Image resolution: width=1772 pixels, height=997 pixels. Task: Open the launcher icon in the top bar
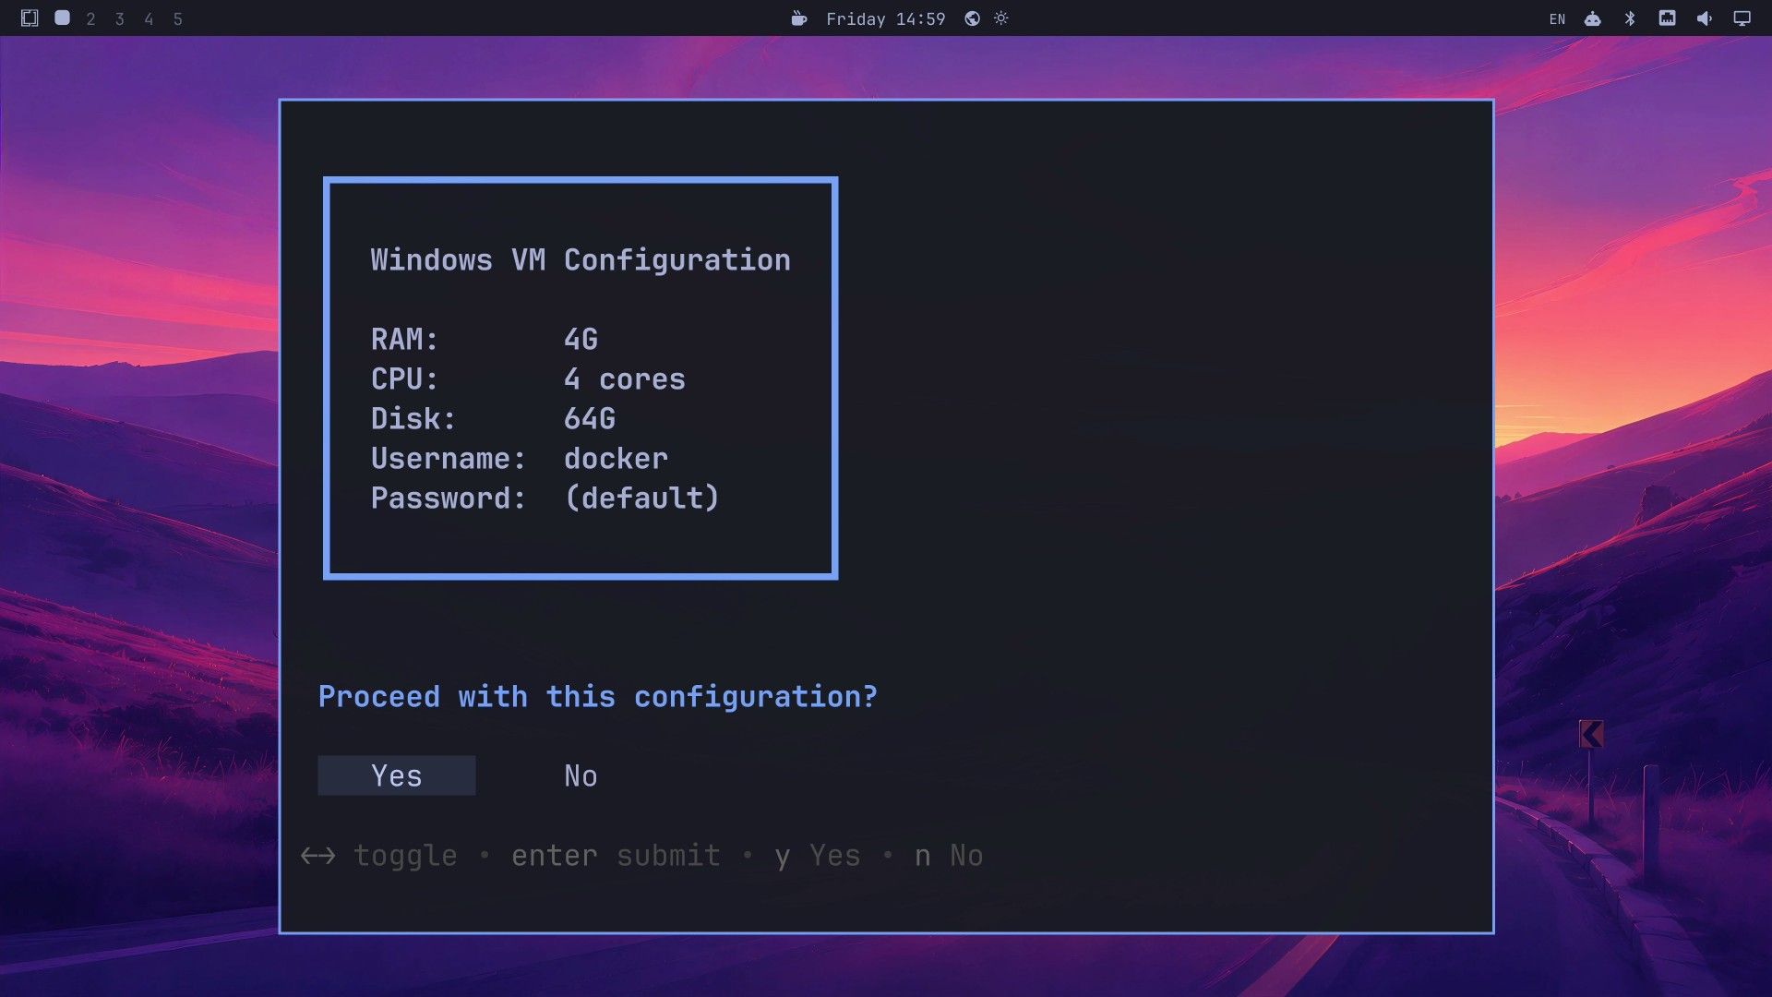(x=30, y=18)
